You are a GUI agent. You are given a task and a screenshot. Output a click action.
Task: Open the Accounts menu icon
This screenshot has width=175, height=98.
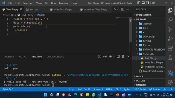point(170,73)
